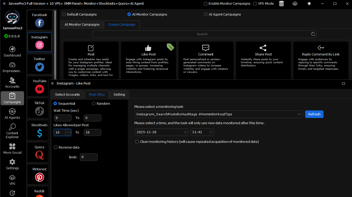The height and width of the screenshot is (197, 352).
Task: Choose the Pinterest platform icon
Action: pyautogui.click(x=40, y=177)
